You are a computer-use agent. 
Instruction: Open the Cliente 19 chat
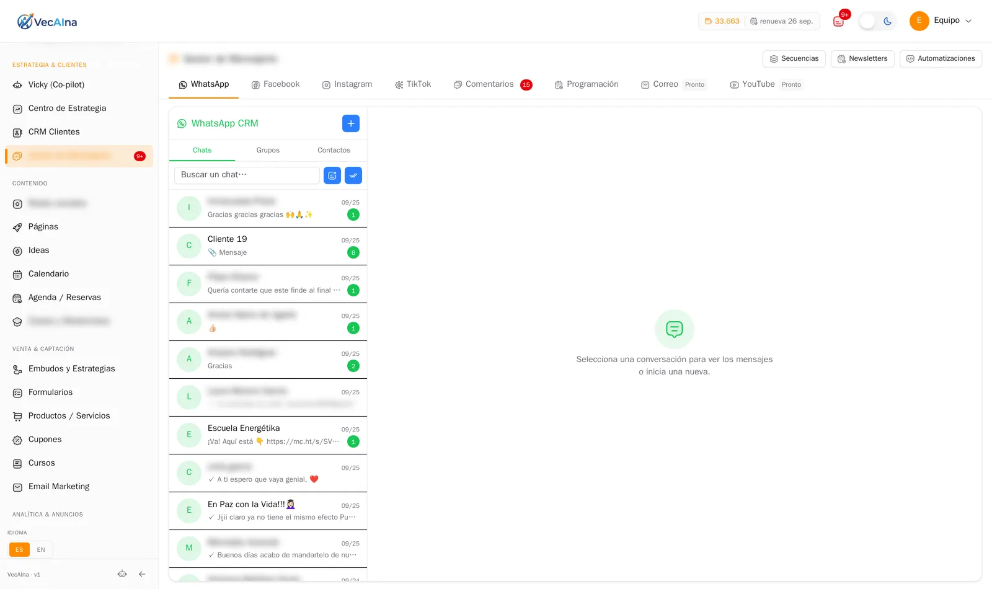(x=268, y=246)
